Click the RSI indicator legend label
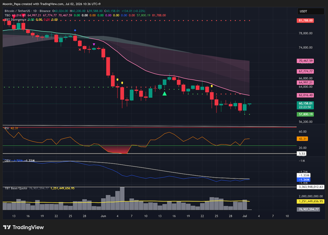This screenshot has height=235, width=328. [7, 128]
